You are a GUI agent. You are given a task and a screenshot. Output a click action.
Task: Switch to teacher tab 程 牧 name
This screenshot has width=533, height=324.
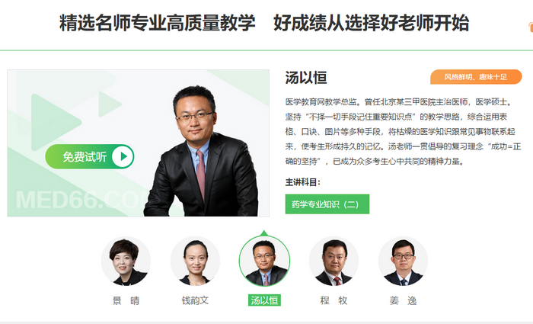pos(334,300)
